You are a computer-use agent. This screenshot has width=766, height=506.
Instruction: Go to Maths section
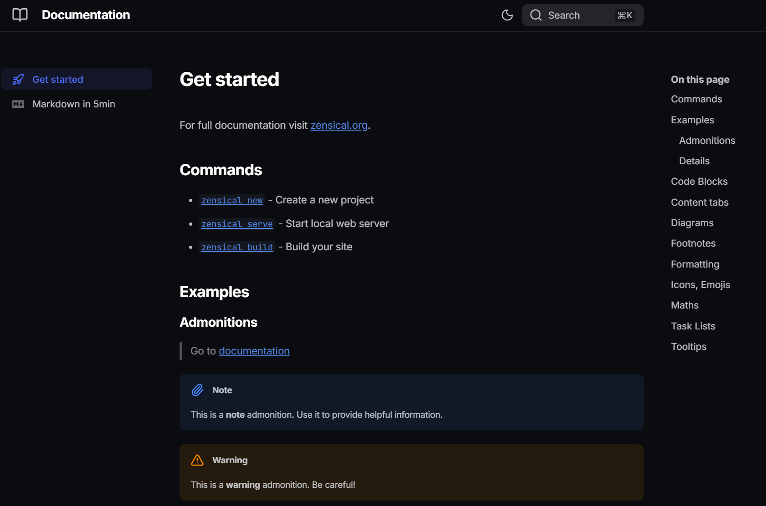(685, 305)
